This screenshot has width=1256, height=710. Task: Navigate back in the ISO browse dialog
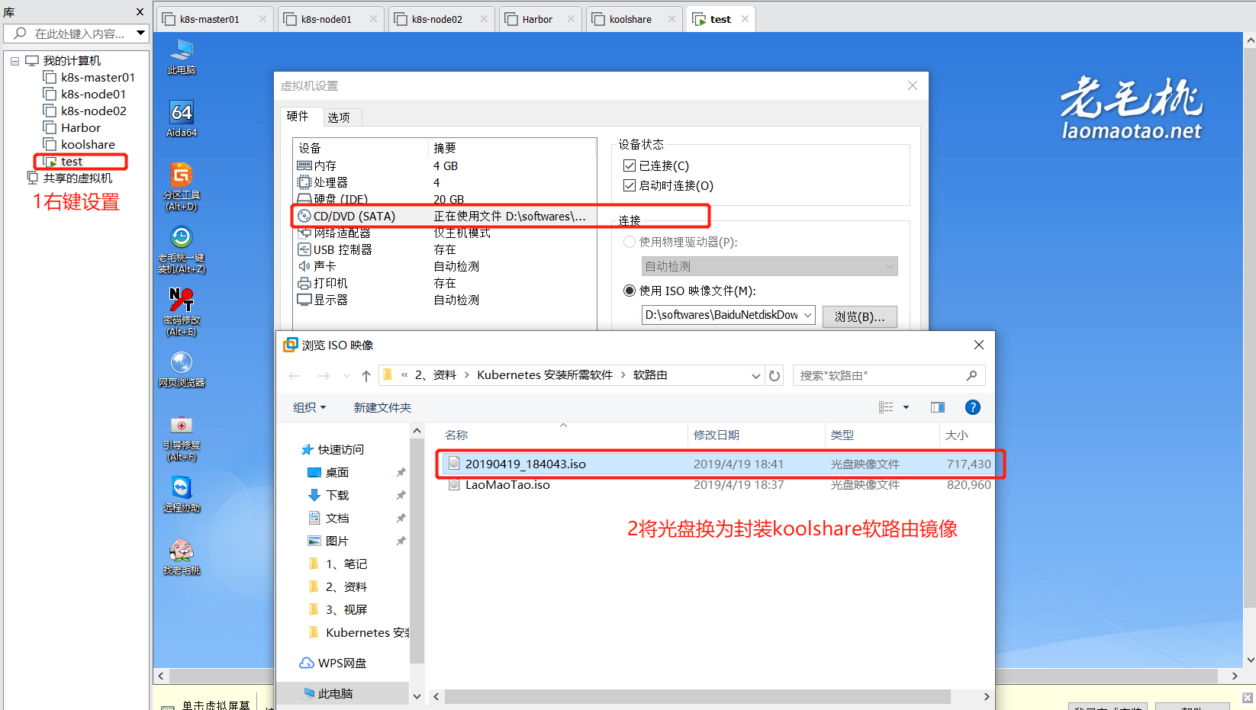tap(295, 375)
